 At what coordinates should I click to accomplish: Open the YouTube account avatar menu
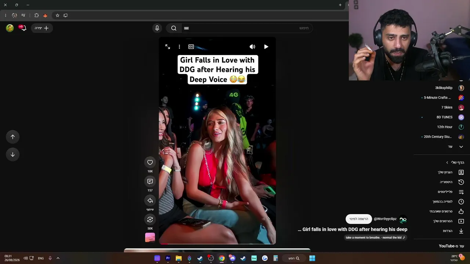(10, 28)
